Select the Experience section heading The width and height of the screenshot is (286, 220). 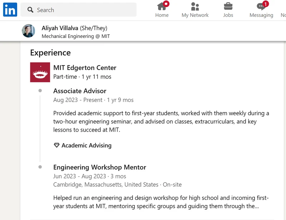pos(50,53)
